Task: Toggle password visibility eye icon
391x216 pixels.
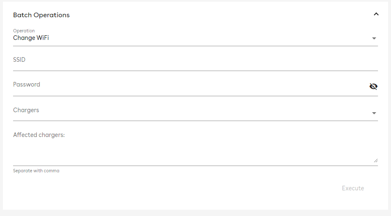Action: 373,86
